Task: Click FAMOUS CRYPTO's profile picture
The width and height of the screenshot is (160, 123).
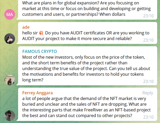Action: point(10,80)
